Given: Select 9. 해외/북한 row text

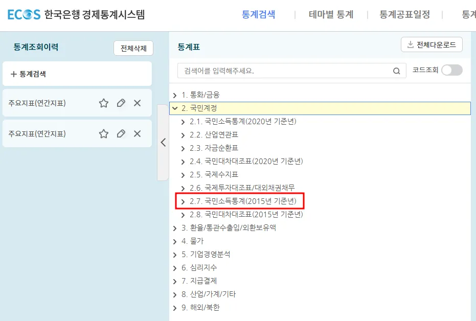Looking at the screenshot, I should coord(200,307).
